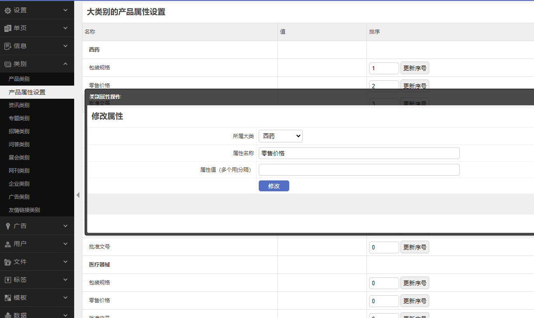Open the 所属大类 dropdown showing 西药
Screen dimensions: 534x318
(x=281, y=136)
